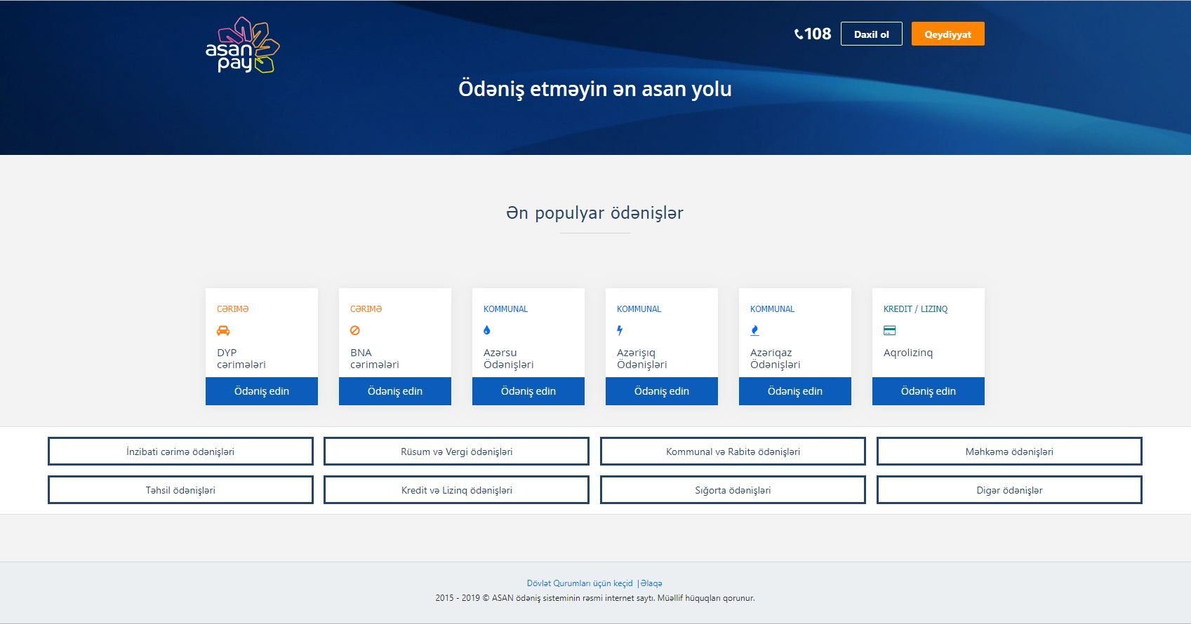The image size is (1191, 624).
Task: Follow the Əlaqə footer link
Action: tap(651, 583)
